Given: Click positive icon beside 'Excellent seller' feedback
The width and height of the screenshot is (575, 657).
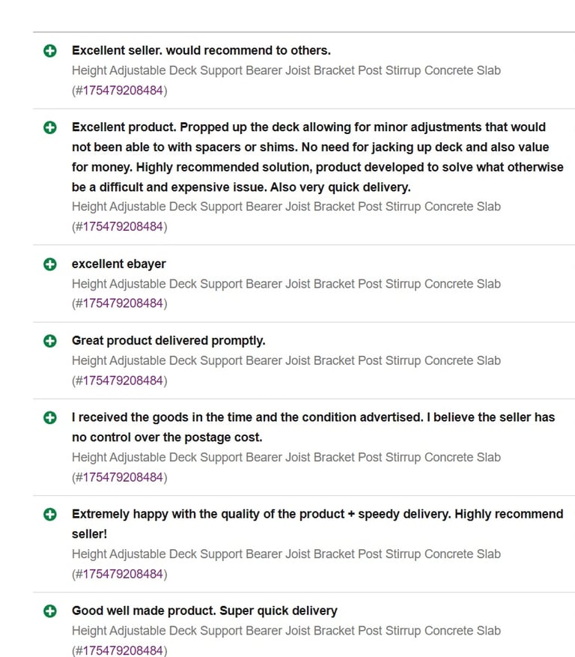Looking at the screenshot, I should (x=50, y=51).
